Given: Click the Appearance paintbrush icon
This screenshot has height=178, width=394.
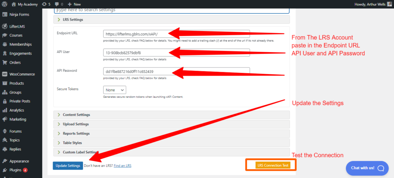Looking at the screenshot, I should 5,161.
